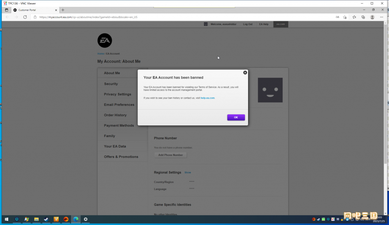389x225 pixels.
Task: Click the page vertical scrollbar
Action: [385, 94]
